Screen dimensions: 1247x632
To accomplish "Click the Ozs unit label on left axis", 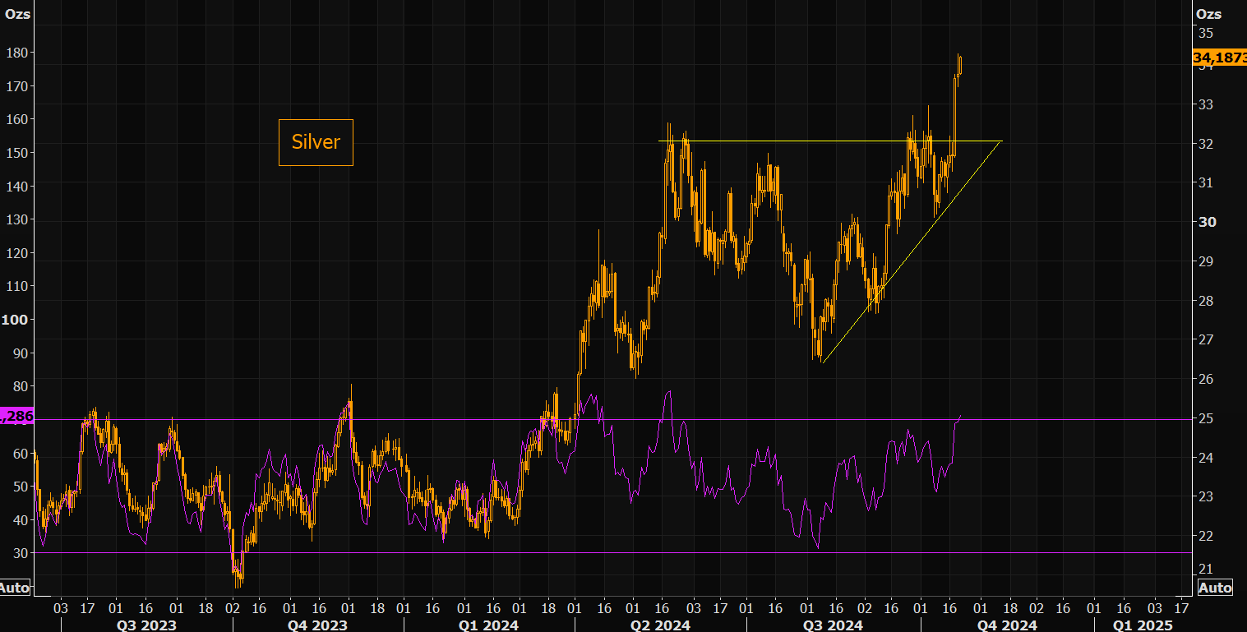I will [16, 13].
